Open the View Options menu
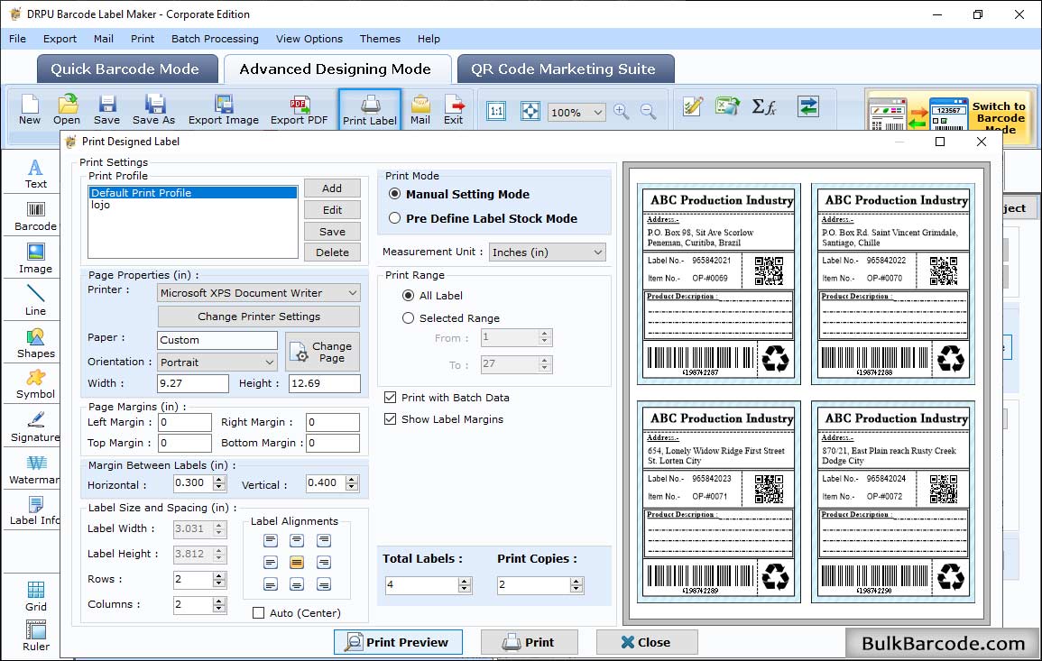1042x661 pixels. [x=309, y=39]
